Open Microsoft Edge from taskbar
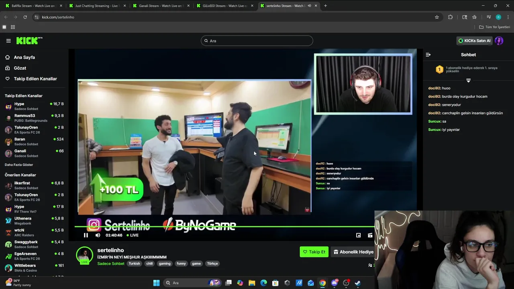514x289 pixels. click(263, 283)
